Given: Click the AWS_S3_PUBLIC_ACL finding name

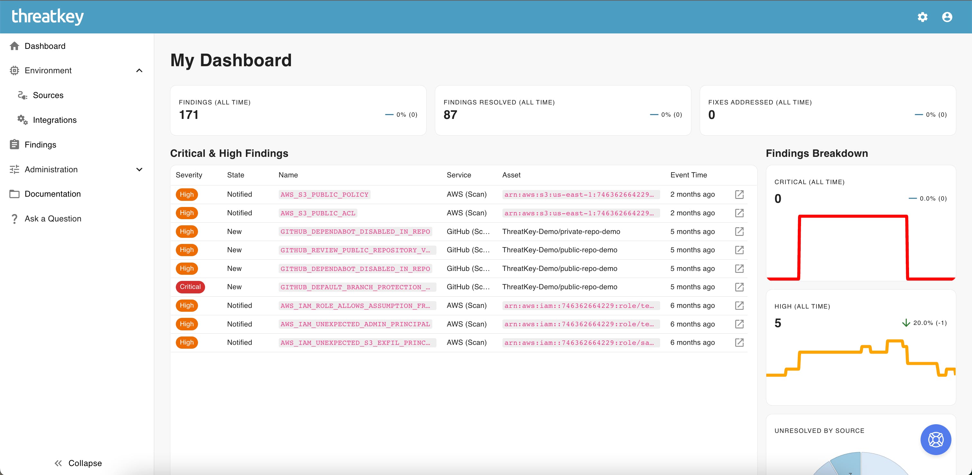Looking at the screenshot, I should tap(318, 213).
